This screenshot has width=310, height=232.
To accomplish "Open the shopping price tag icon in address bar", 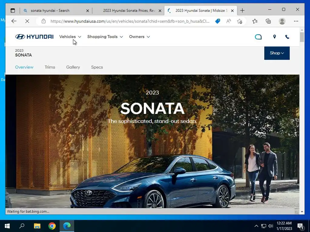I will pos(218,21).
